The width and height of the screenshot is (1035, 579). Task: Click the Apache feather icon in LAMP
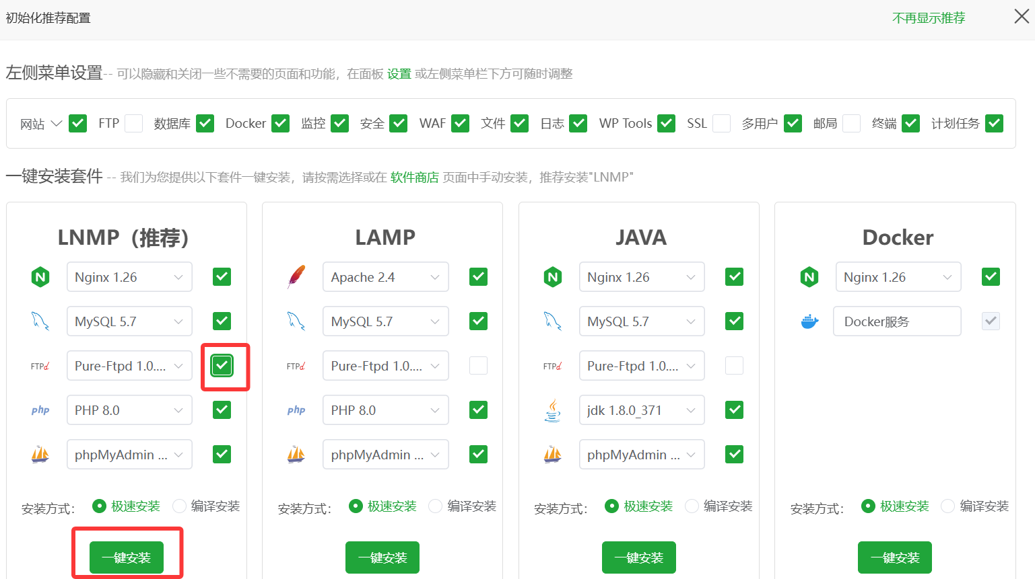coord(296,277)
